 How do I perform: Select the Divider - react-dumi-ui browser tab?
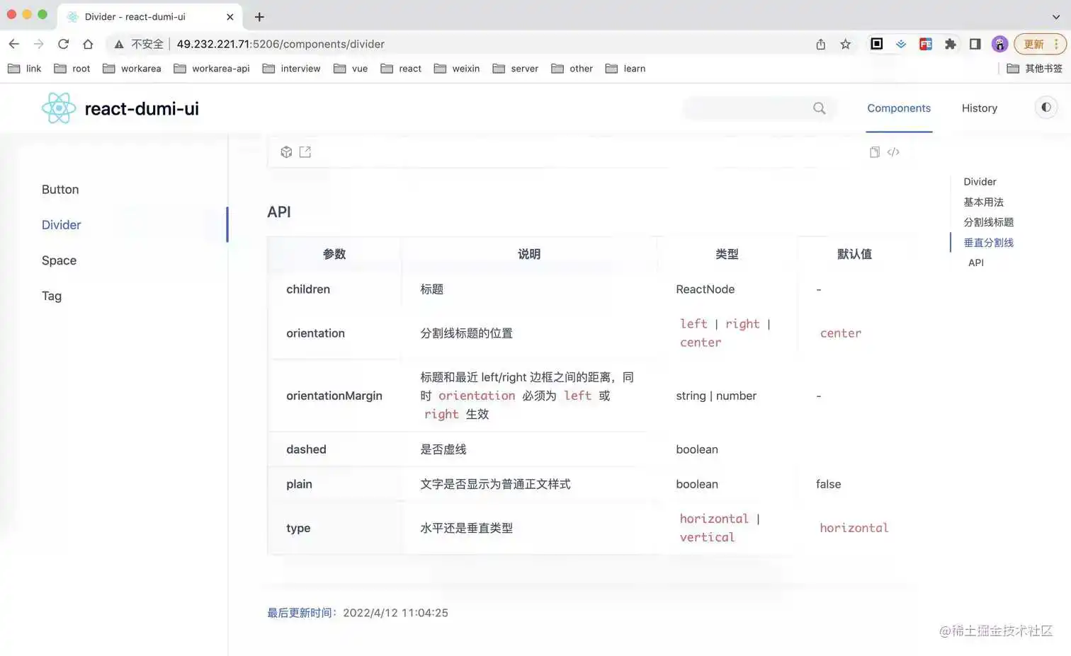(x=149, y=17)
